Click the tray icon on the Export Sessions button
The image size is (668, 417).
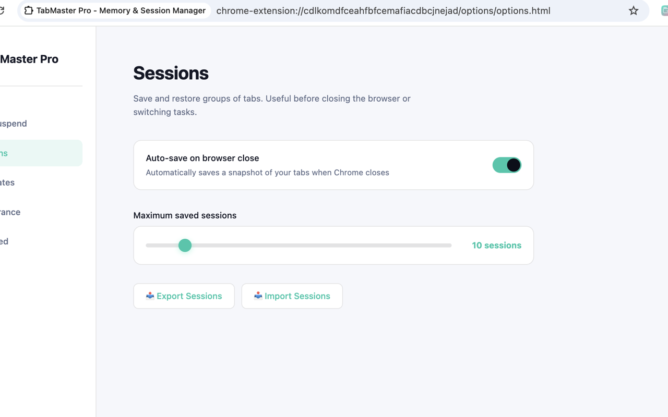pyautogui.click(x=151, y=296)
